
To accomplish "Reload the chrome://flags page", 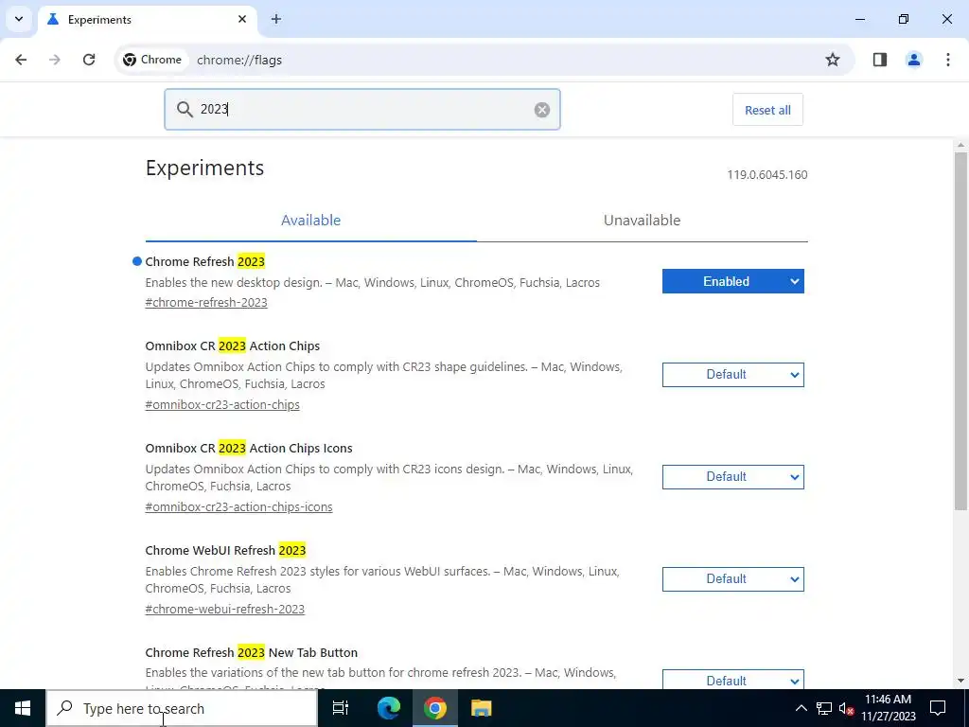I will (x=89, y=60).
